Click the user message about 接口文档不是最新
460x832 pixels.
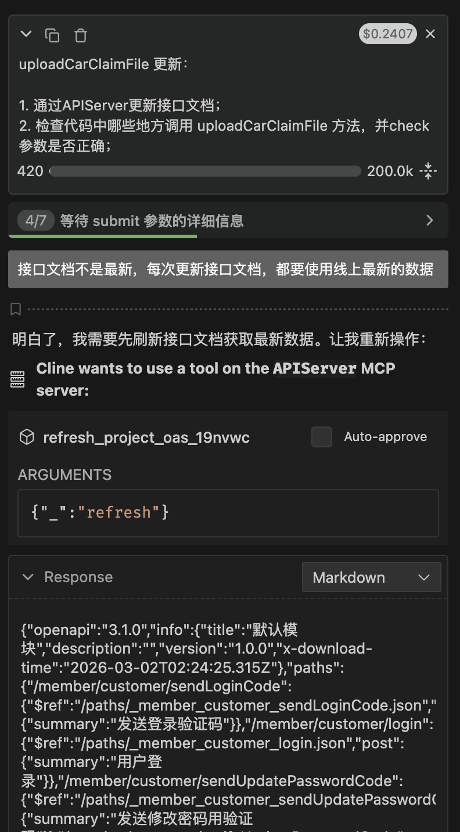[228, 269]
